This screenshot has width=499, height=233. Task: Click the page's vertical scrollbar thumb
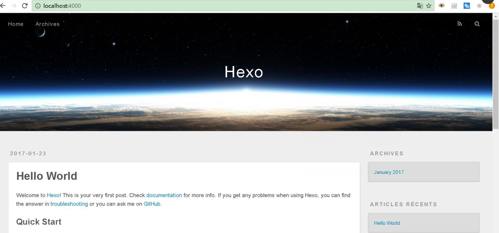tap(496, 74)
